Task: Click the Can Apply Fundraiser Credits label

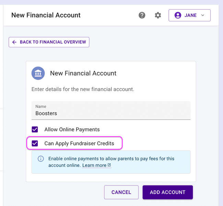Action: [x=79, y=143]
